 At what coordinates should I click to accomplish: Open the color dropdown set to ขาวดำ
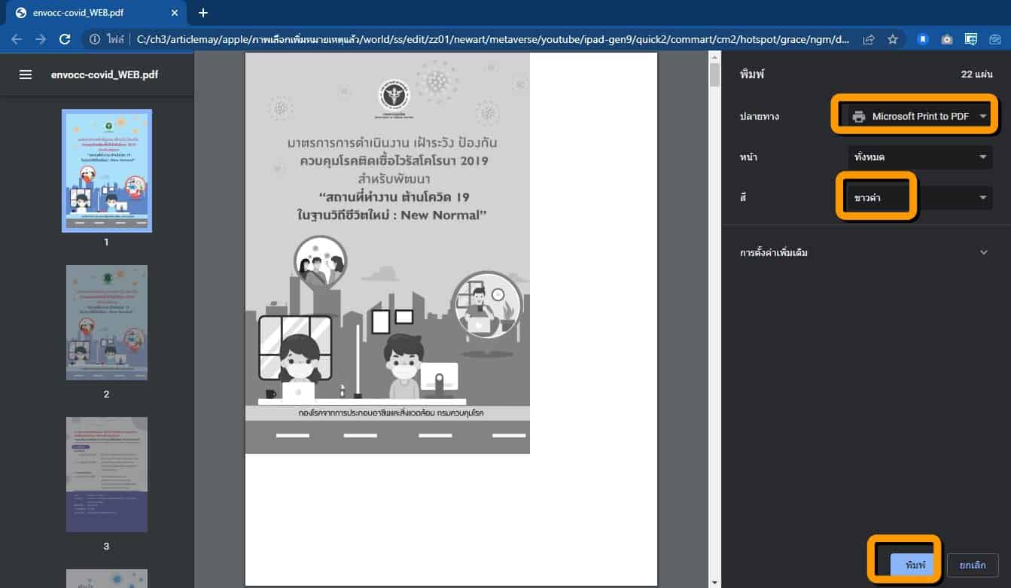coord(919,197)
